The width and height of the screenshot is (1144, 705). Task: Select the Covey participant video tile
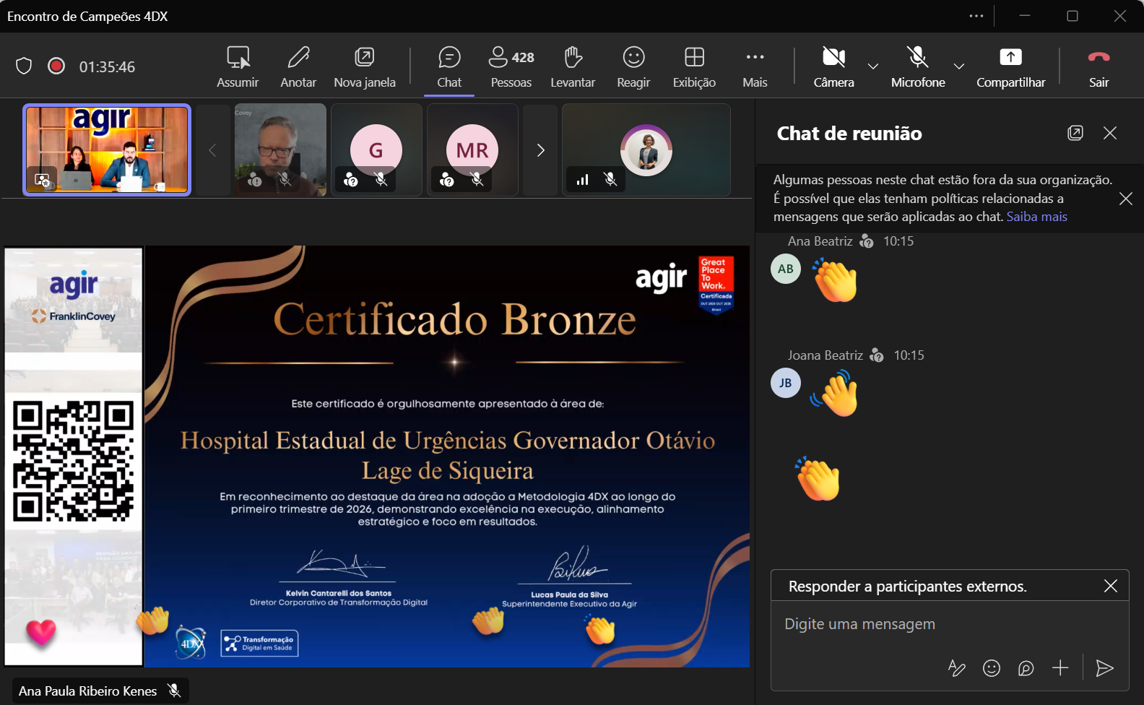(280, 150)
